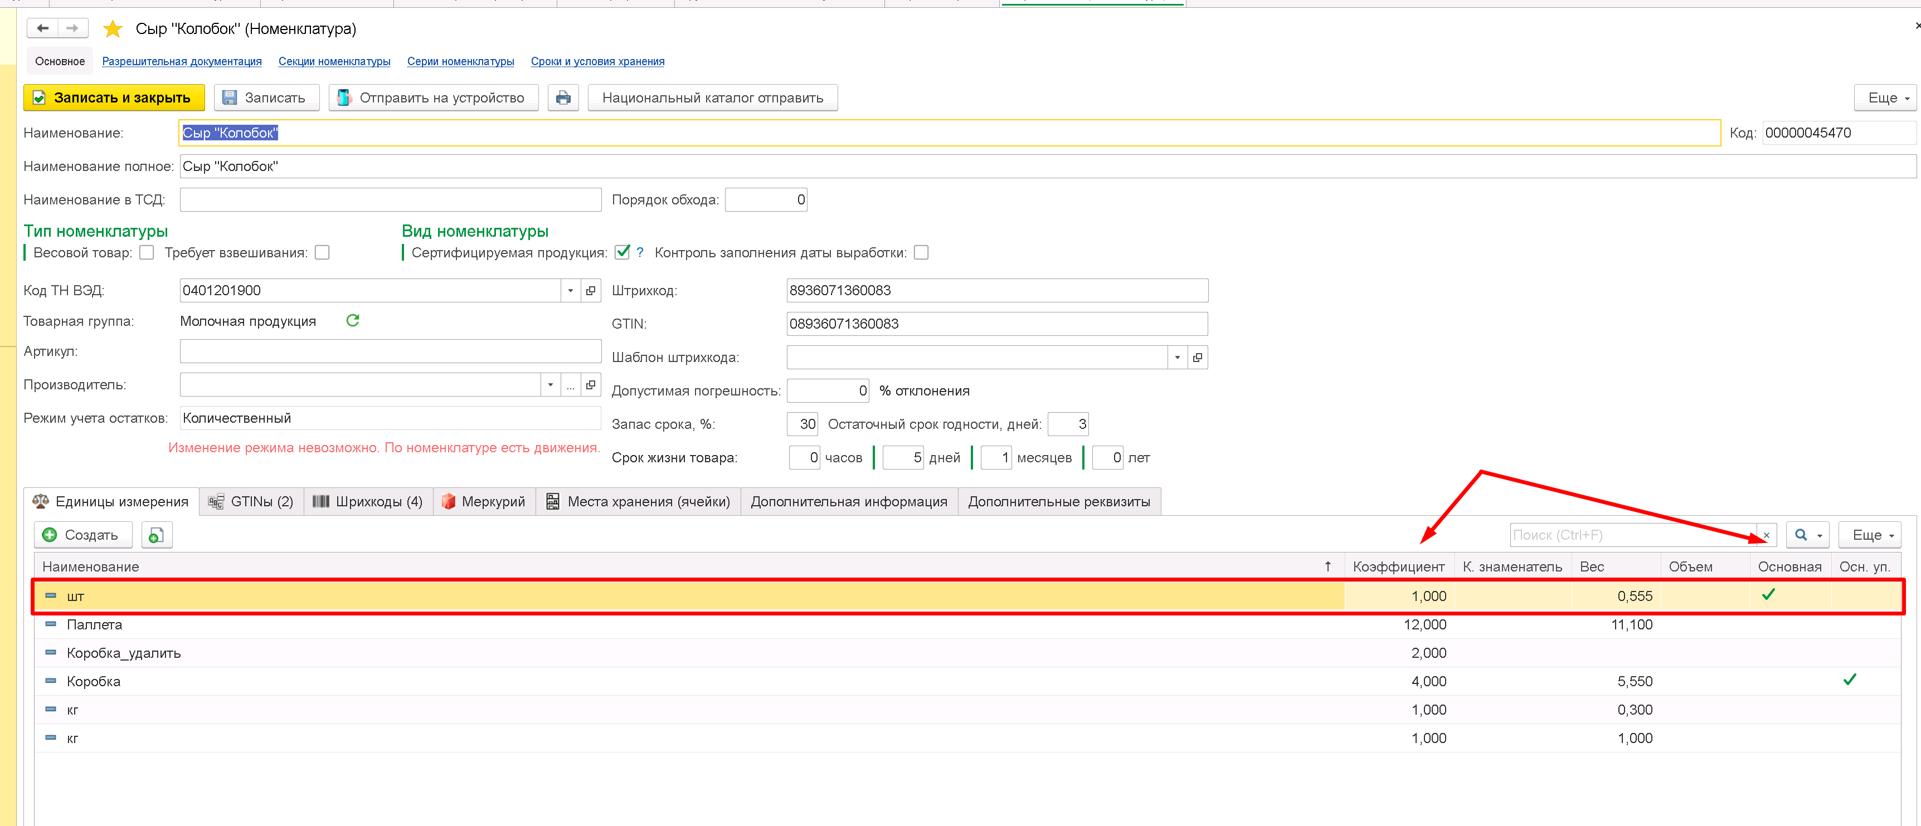Click the Порядок обхода field
This screenshot has width=1921, height=826.
pyautogui.click(x=766, y=200)
